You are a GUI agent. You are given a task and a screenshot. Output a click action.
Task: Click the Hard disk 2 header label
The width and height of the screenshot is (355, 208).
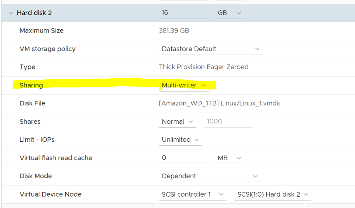pyautogui.click(x=34, y=13)
